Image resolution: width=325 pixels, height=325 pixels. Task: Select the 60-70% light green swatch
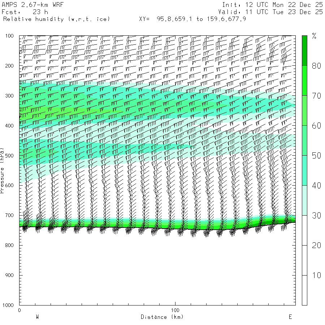pos(304,110)
